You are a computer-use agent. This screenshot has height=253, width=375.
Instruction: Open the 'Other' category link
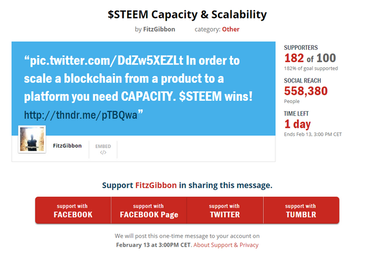[230, 29]
